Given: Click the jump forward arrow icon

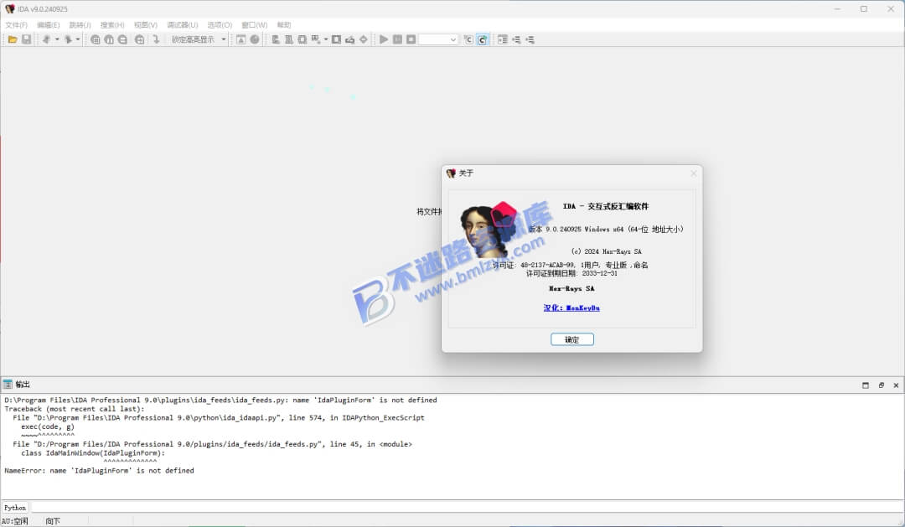Looking at the screenshot, I should coord(68,40).
